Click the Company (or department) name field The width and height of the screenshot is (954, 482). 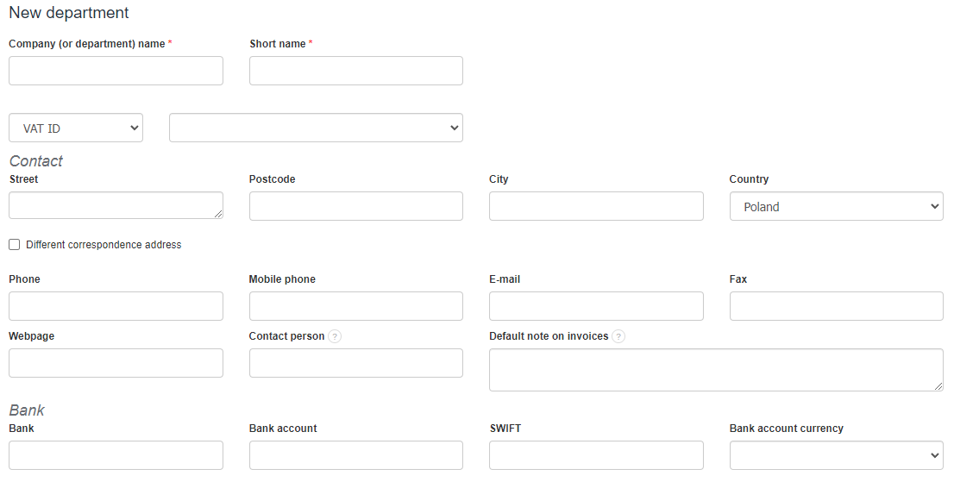(x=116, y=71)
